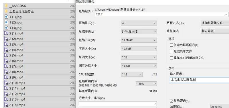Click the 2 (5).mp4 video icon
The image size is (229, 108).
pyautogui.click(x=6, y=55)
